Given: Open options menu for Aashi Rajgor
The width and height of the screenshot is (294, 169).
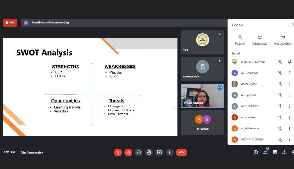Looking at the screenshot, I should pyautogui.click(x=289, y=84).
